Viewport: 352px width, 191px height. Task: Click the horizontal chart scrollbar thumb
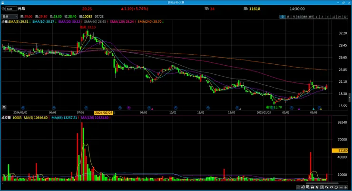[322, 183]
